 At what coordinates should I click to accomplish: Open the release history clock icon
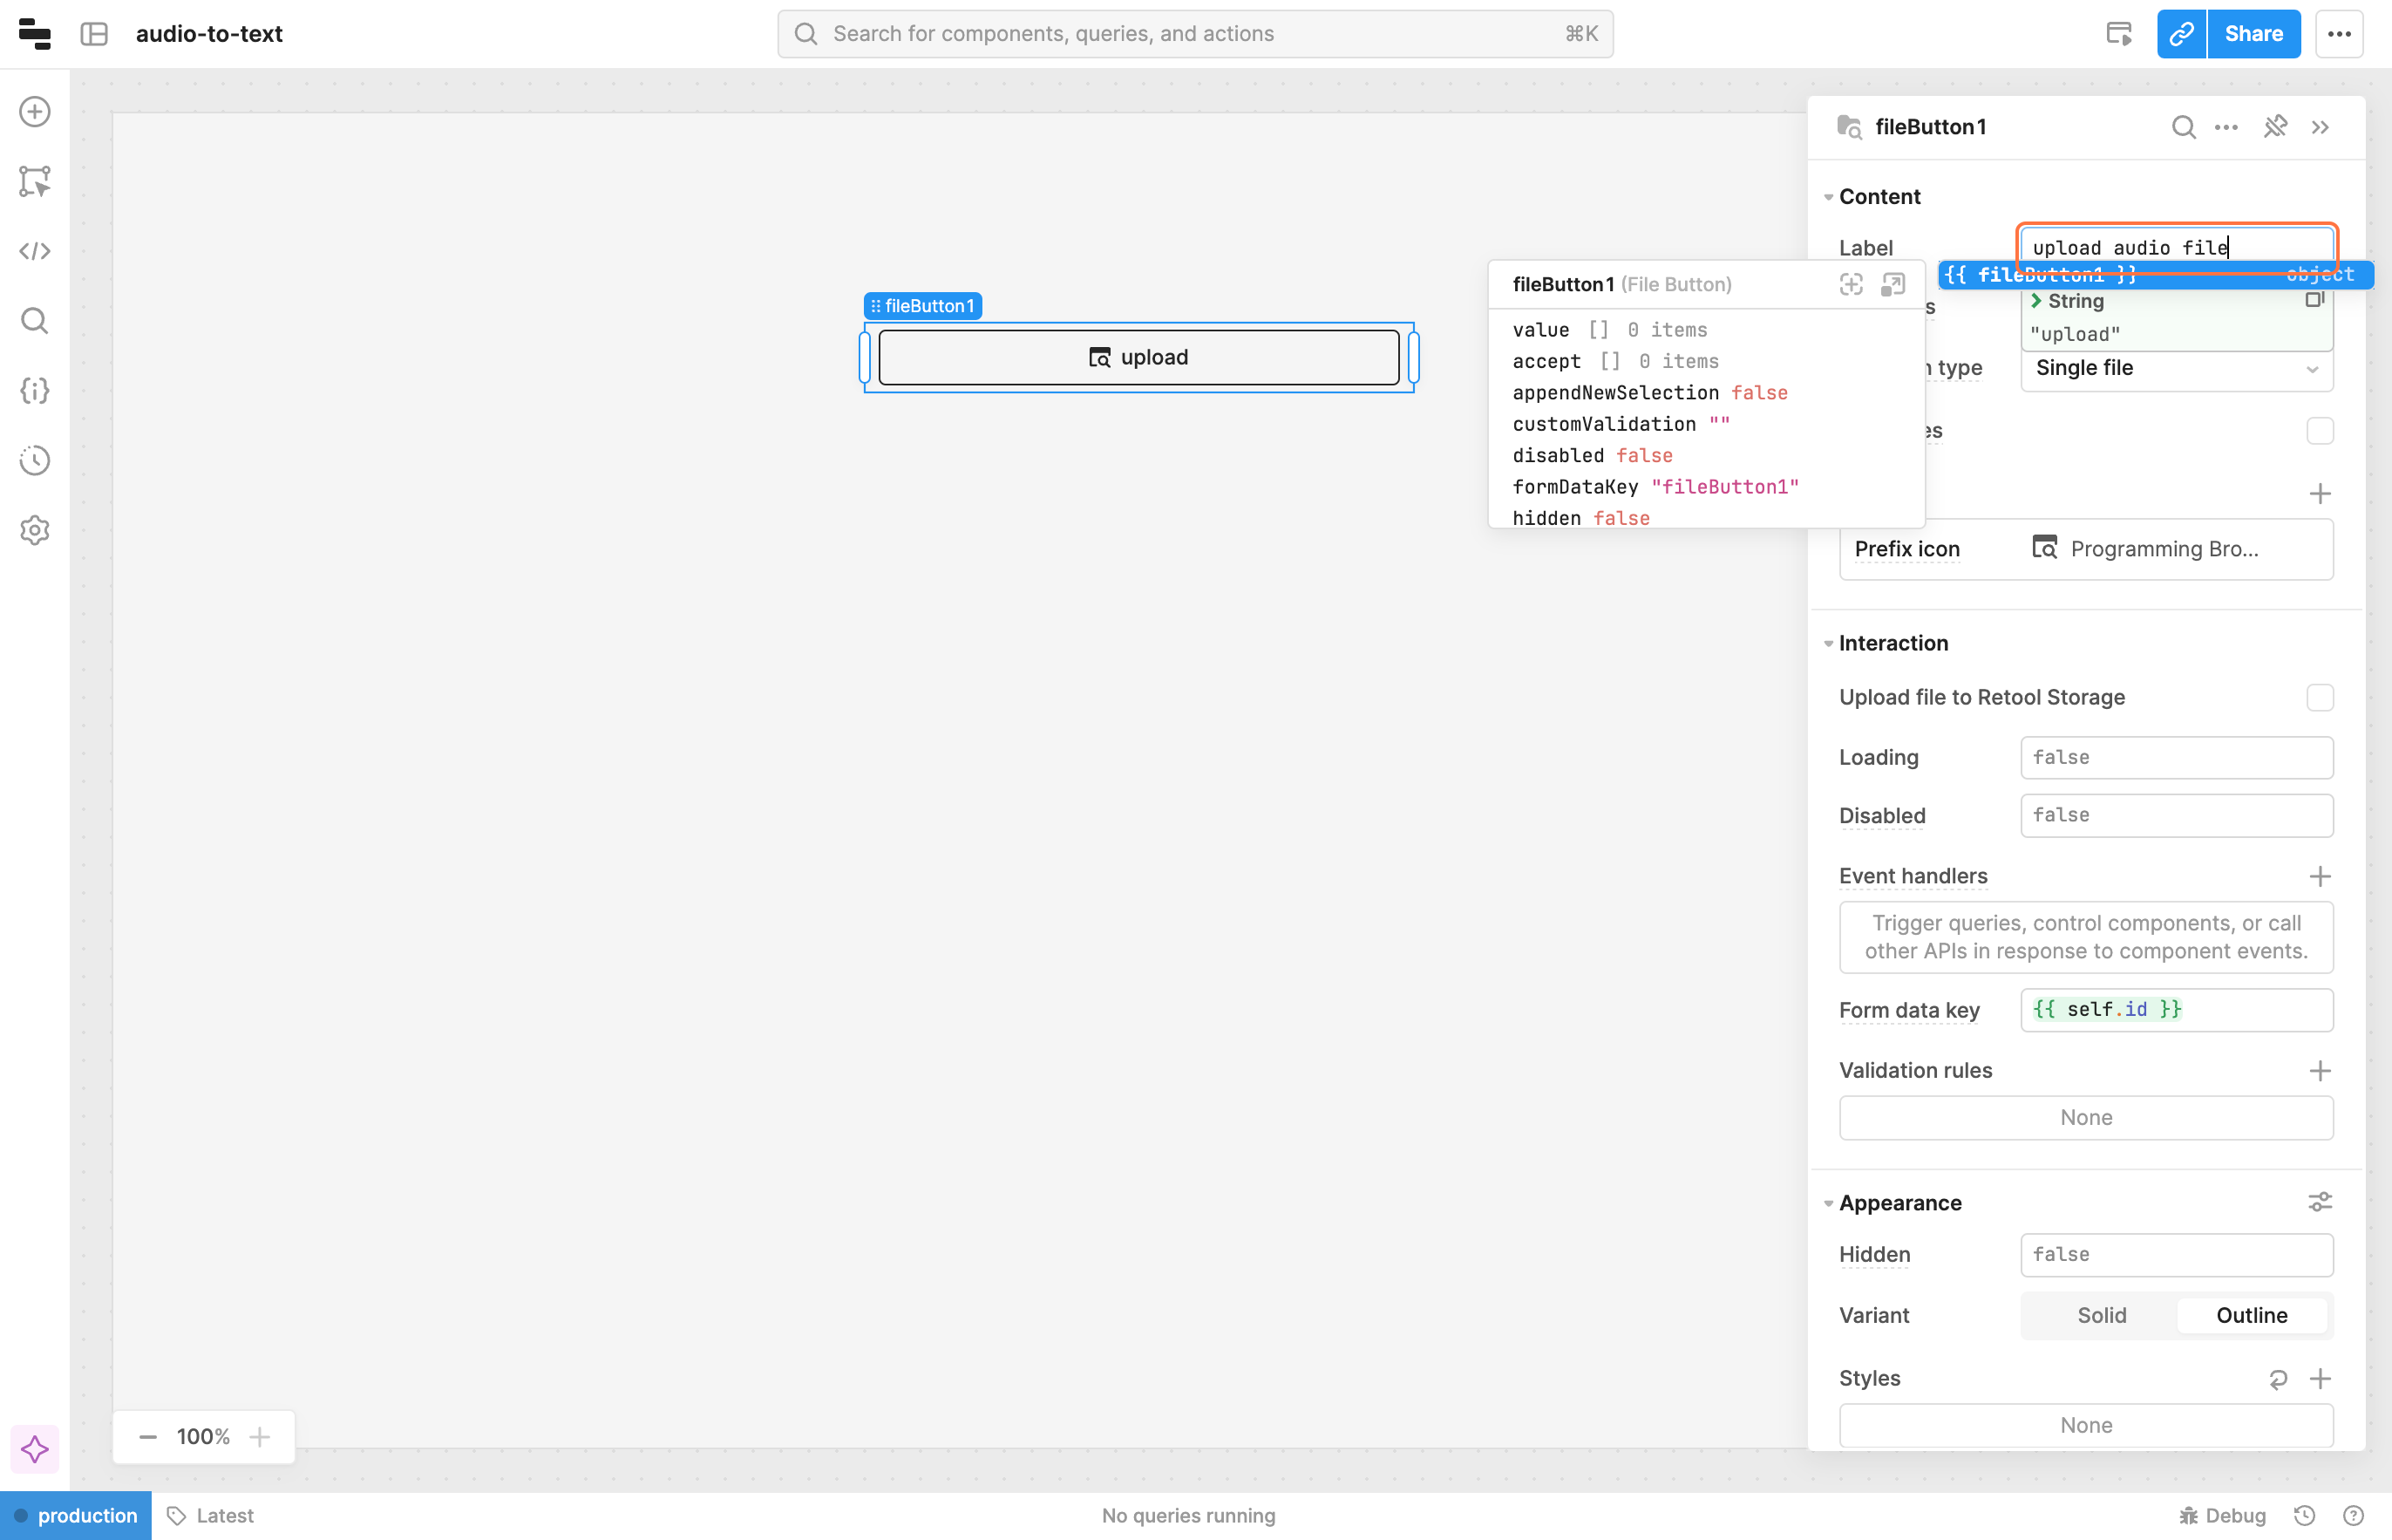(x=35, y=460)
